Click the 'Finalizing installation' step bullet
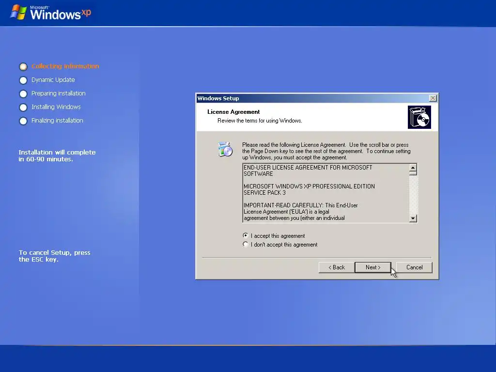Viewport: 496px width, 372px height. [x=23, y=121]
